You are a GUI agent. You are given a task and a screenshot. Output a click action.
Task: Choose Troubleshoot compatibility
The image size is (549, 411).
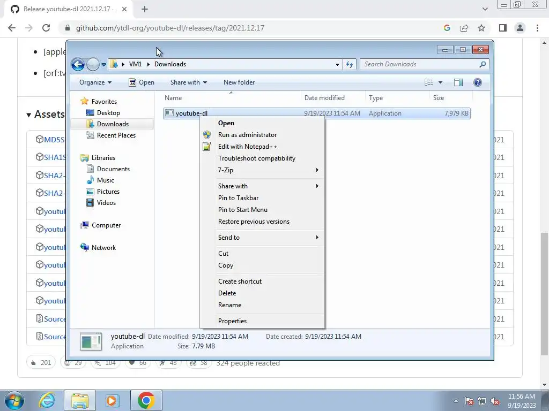pos(262,158)
